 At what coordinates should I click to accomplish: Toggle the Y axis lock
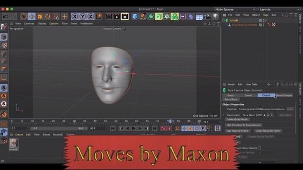click(83, 17)
